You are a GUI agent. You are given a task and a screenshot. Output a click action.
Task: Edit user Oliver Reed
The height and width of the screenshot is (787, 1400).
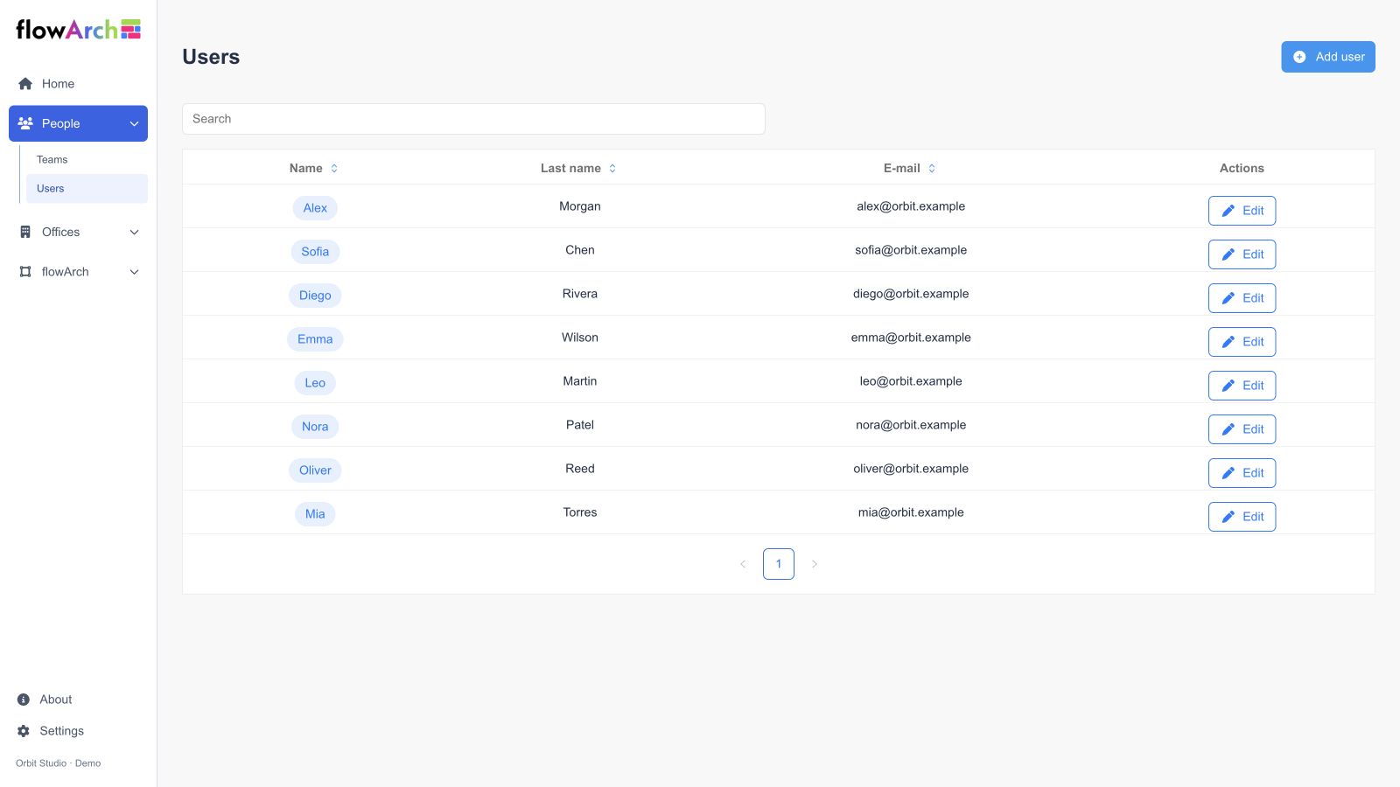click(x=1242, y=473)
